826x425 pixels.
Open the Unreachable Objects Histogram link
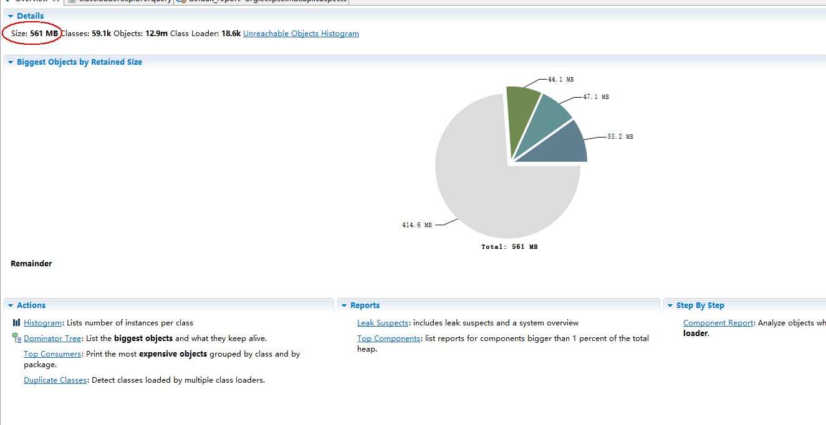pyautogui.click(x=300, y=34)
